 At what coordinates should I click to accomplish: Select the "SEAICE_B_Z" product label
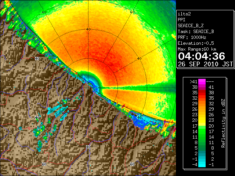191,26
